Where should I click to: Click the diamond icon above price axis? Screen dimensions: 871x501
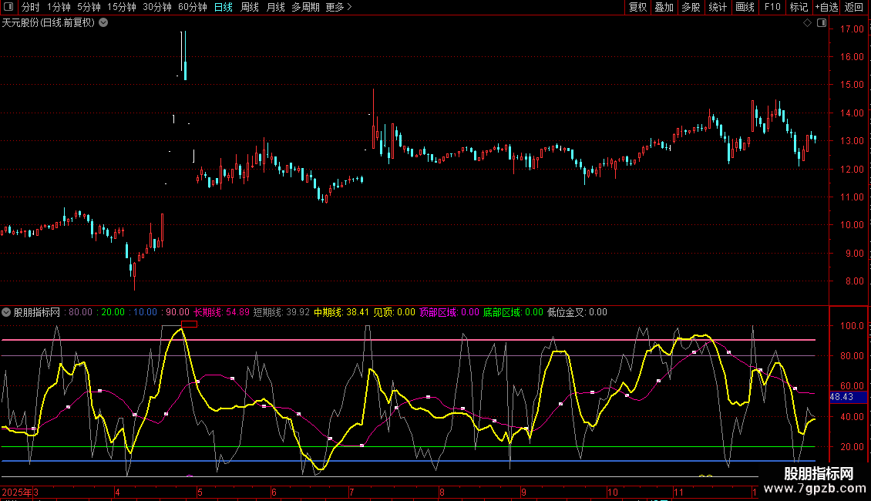pyautogui.click(x=807, y=23)
